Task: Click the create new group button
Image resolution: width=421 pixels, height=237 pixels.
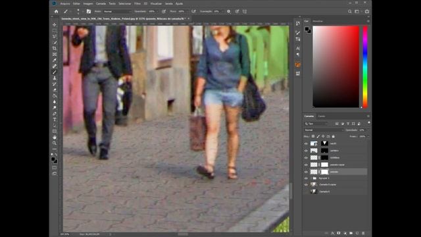Action: pos(351,233)
